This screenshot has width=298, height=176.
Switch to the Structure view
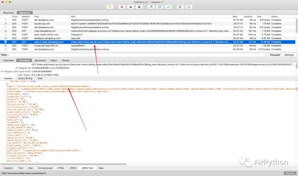pos(8,13)
